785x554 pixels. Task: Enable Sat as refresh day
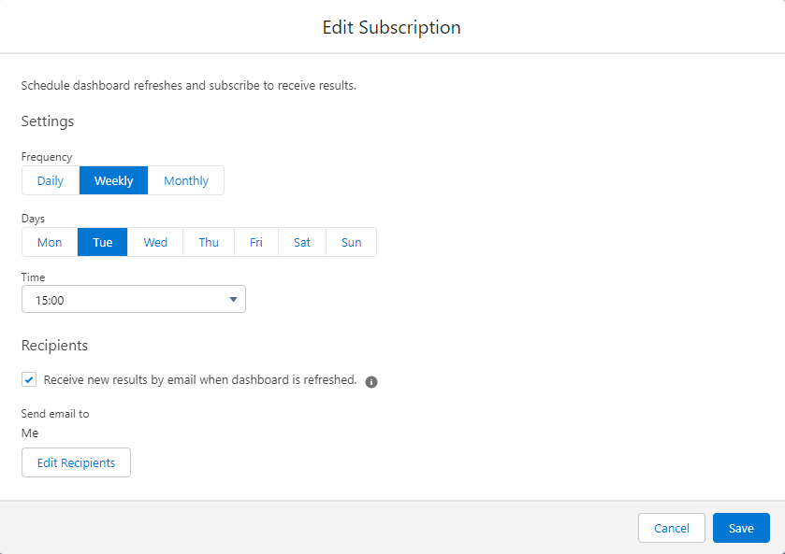302,242
